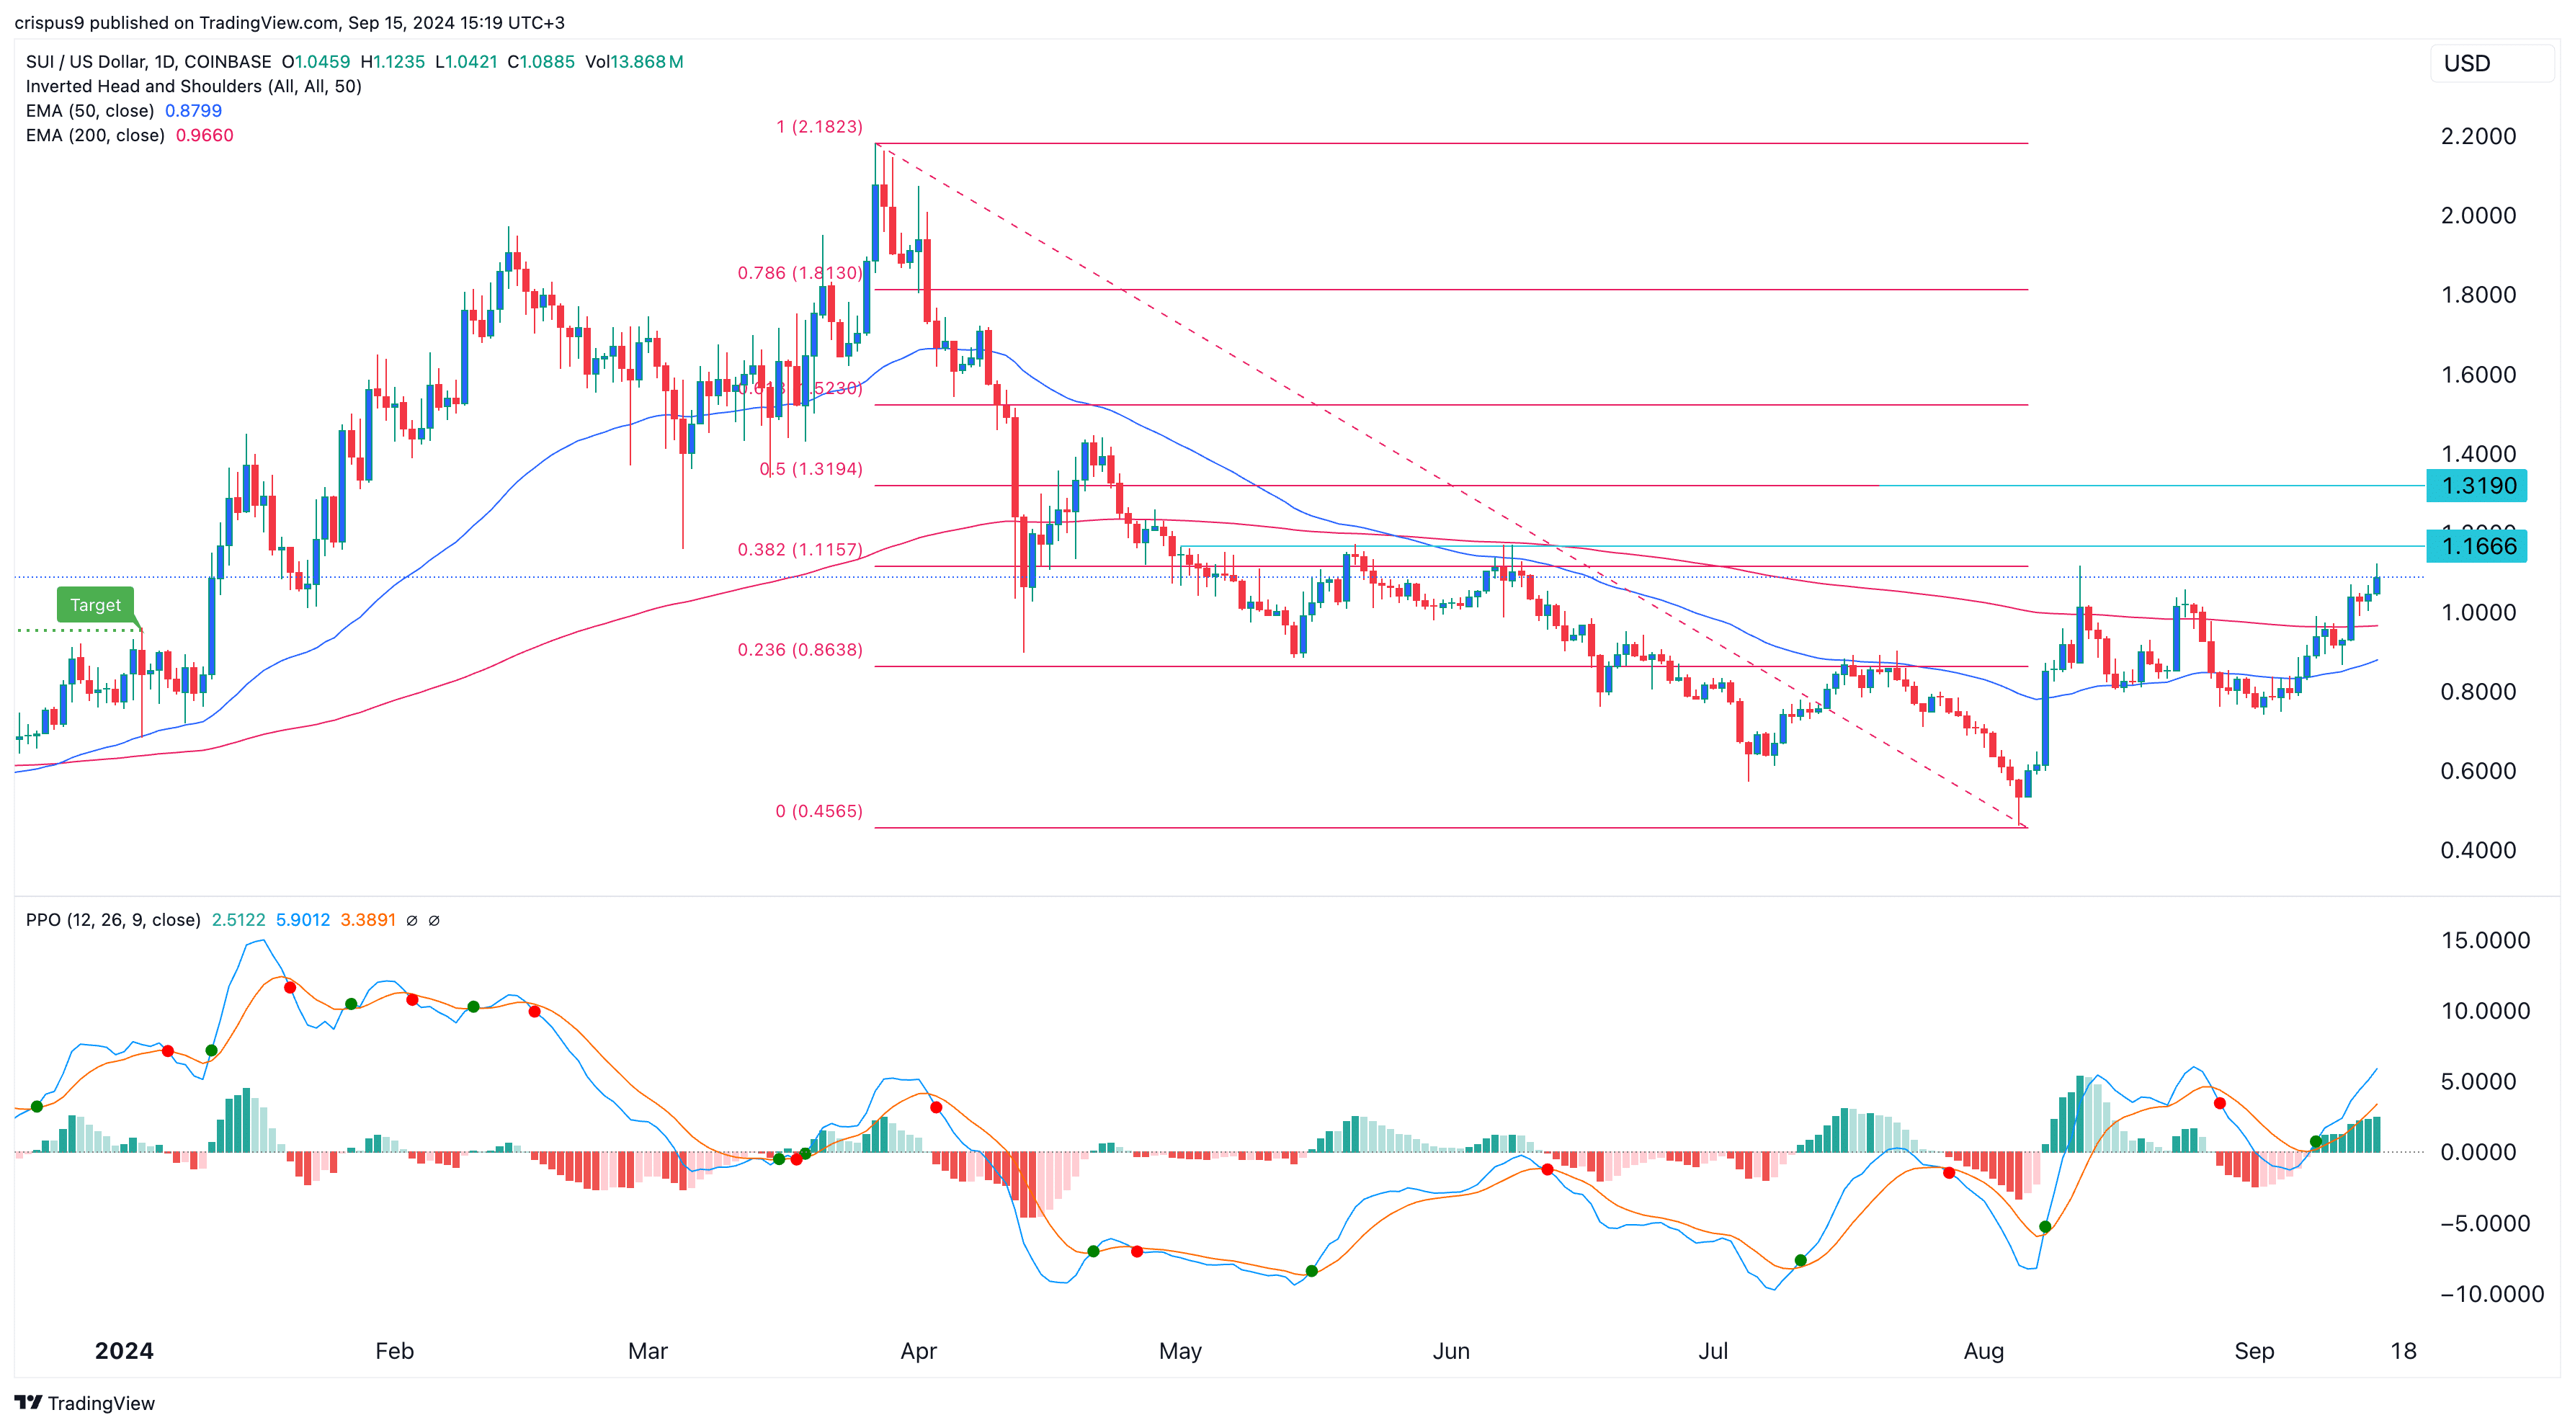Image resolution: width=2575 pixels, height=1428 pixels.
Task: Click the close value C1.0885
Action: click(541, 62)
